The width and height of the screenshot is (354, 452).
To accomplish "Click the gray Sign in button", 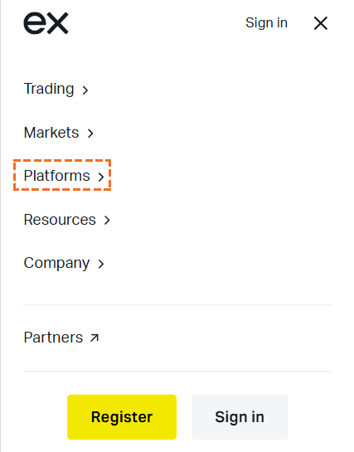I will click(x=240, y=417).
